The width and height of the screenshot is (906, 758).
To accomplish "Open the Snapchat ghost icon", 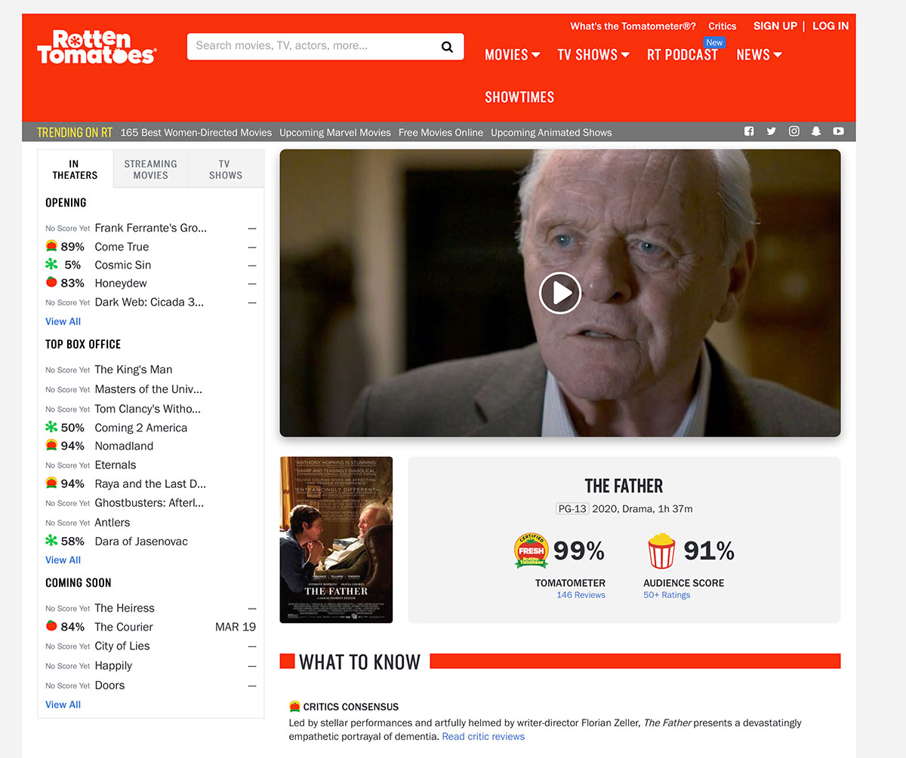I will tap(815, 131).
